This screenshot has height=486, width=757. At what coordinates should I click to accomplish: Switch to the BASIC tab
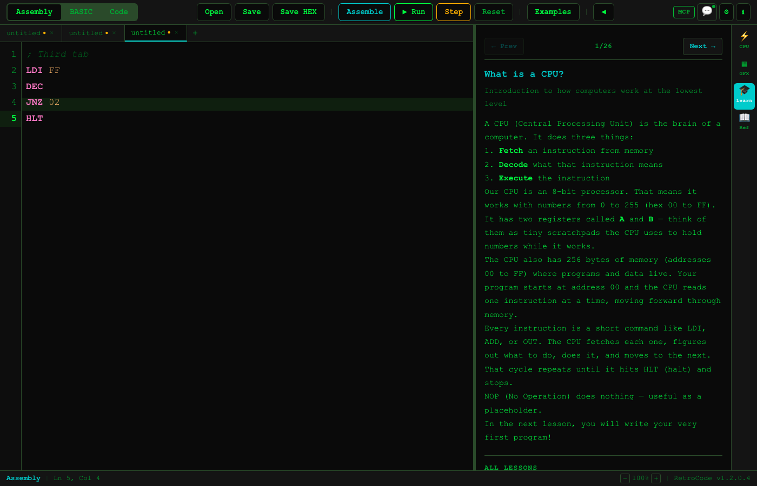[81, 11]
